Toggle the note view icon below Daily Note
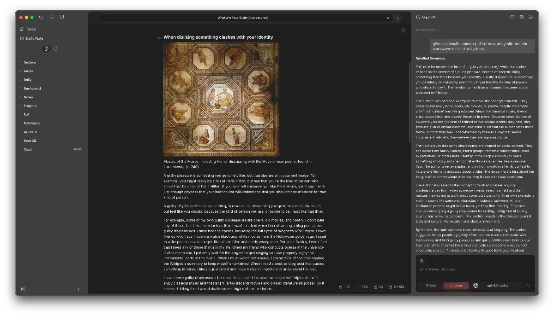 pos(47,49)
